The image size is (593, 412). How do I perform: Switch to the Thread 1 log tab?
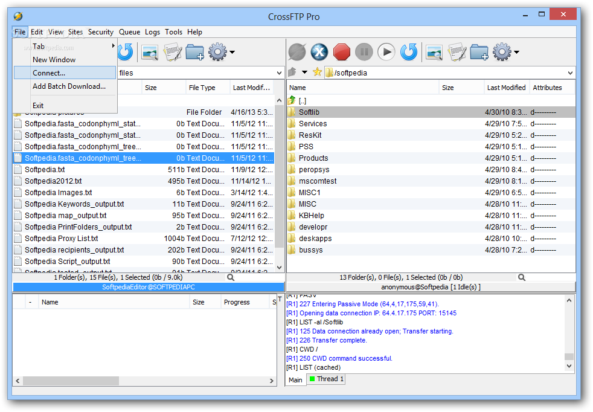(x=326, y=379)
